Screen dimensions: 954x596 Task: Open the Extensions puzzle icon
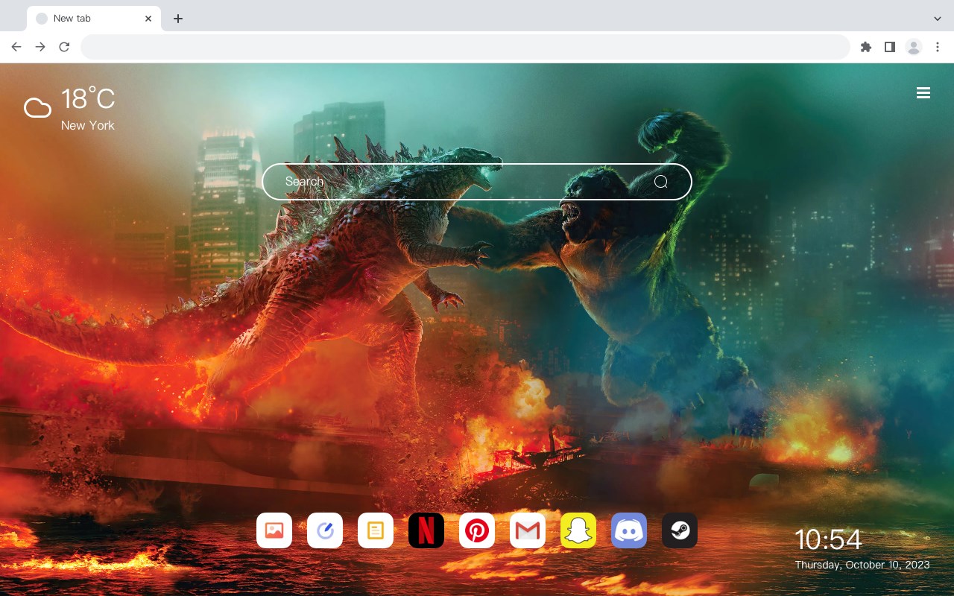[865, 47]
